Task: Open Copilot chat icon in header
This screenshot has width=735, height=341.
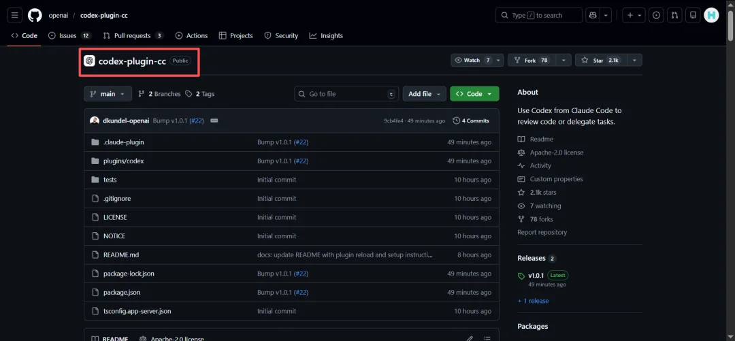Action: click(x=592, y=15)
